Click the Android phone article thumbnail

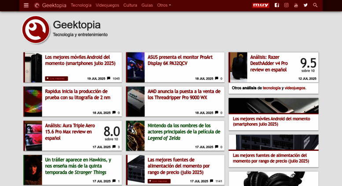33,67
